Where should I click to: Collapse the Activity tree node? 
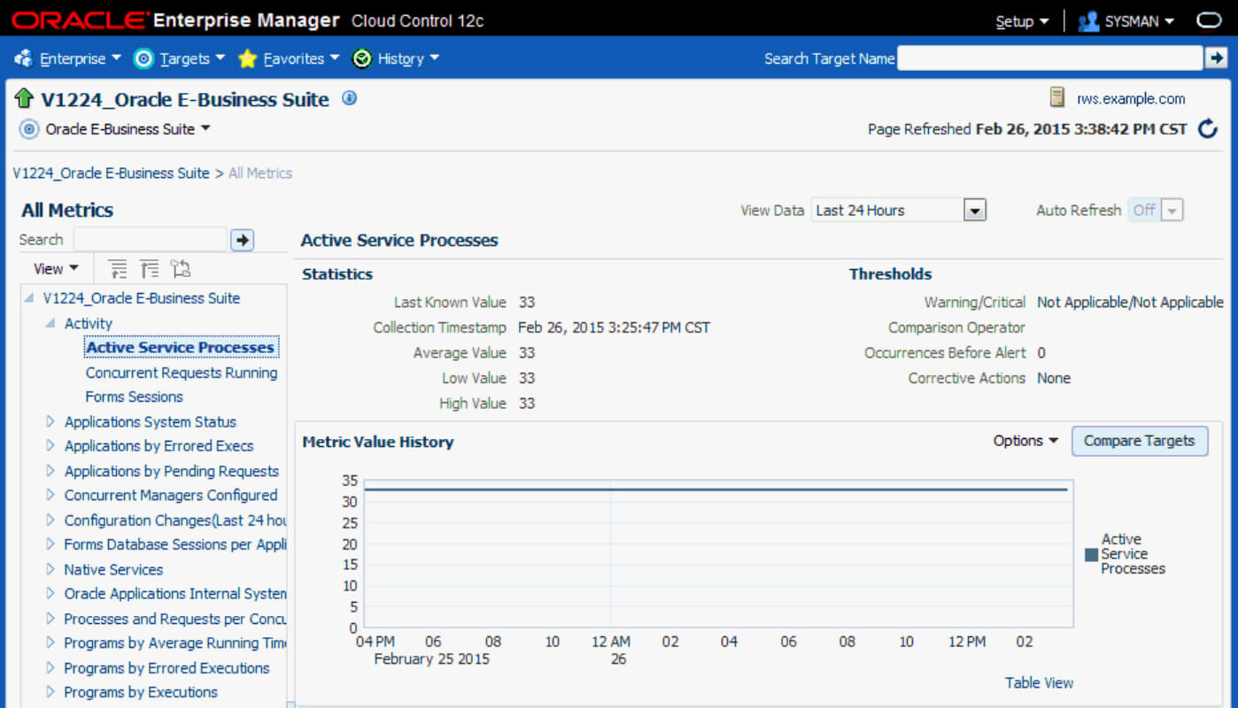[50, 324]
